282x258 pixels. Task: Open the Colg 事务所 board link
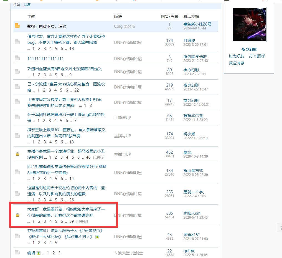click(125, 26)
